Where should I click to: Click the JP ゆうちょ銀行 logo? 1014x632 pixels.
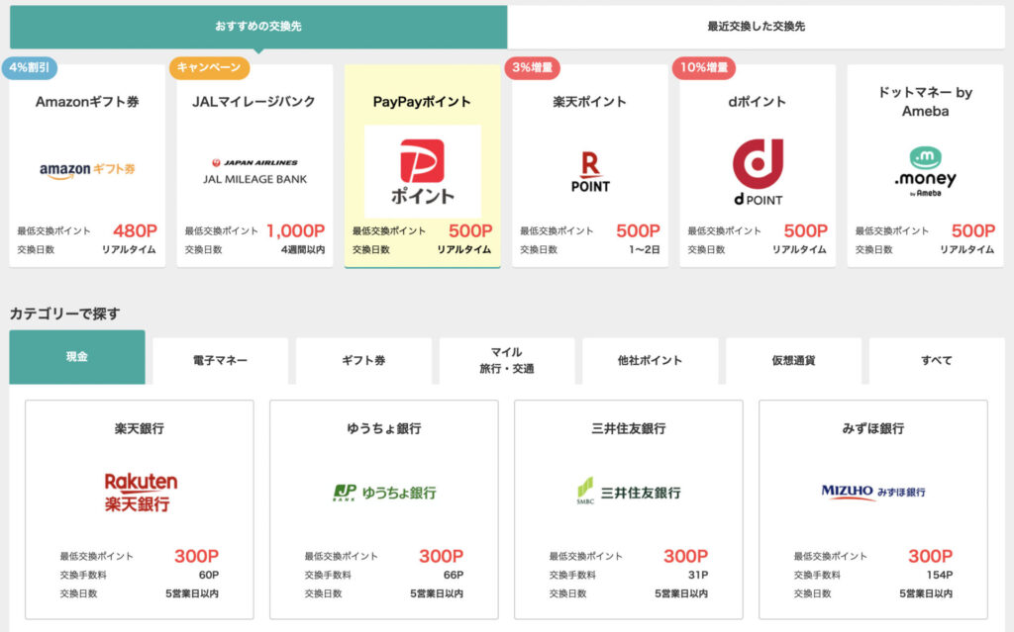click(x=384, y=494)
